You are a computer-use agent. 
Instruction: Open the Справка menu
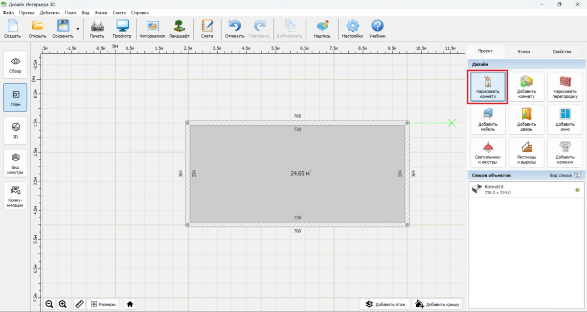coord(140,12)
